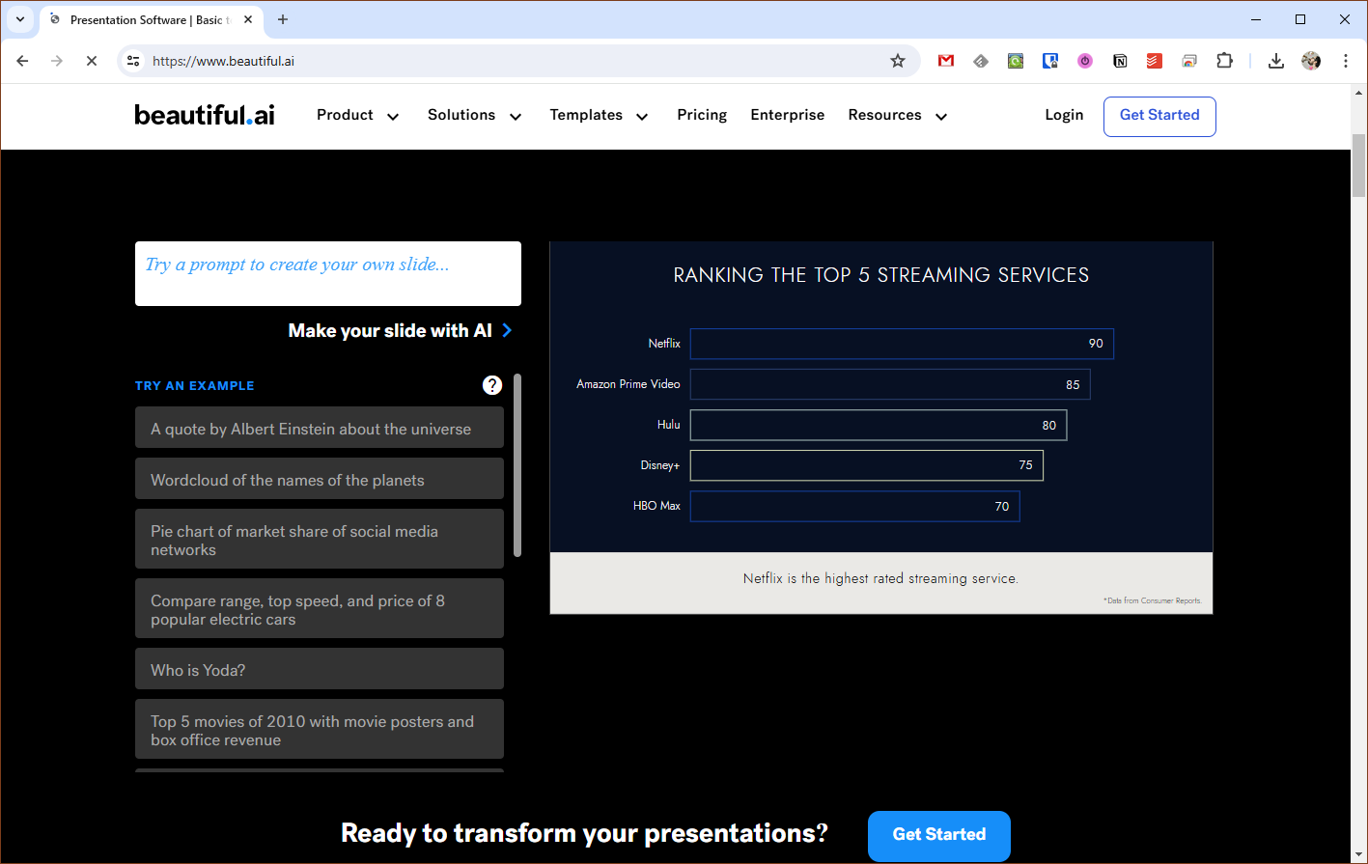Go forward with the forward arrow
The image size is (1368, 864).
click(x=57, y=61)
